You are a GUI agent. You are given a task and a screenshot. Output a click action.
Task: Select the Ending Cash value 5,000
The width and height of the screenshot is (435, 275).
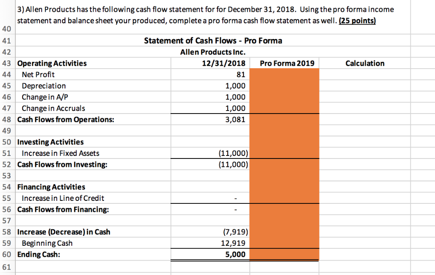[235, 254]
